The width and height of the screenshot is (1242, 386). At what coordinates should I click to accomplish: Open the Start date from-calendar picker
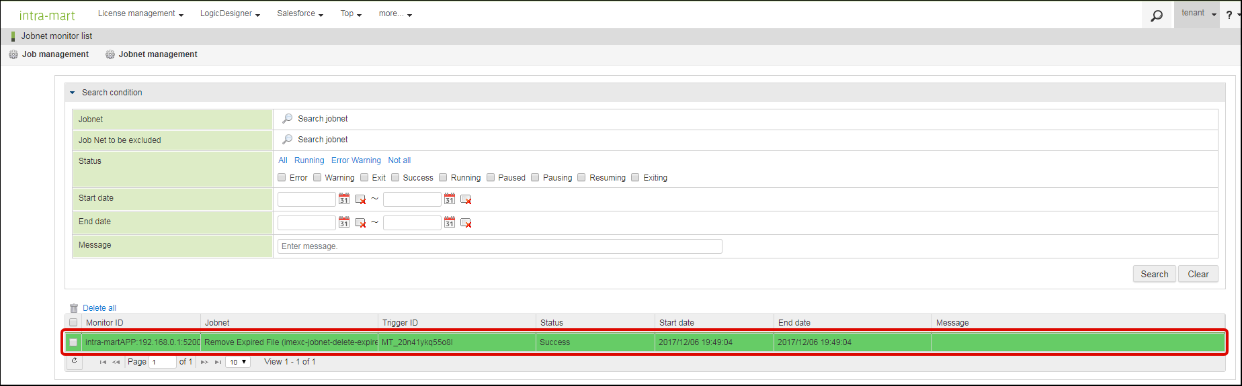tap(344, 199)
